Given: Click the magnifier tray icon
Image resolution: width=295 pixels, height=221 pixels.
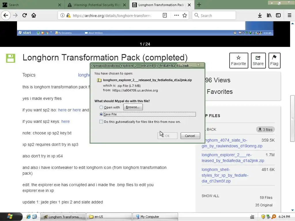Looking at the screenshot, I should 274,217.
